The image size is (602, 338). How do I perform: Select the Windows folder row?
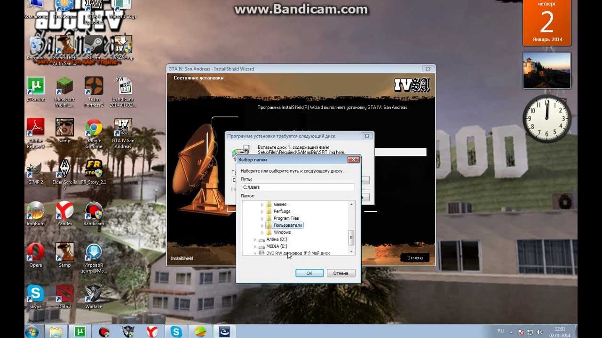click(x=278, y=232)
